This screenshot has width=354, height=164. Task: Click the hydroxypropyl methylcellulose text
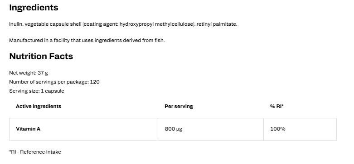[157, 24]
